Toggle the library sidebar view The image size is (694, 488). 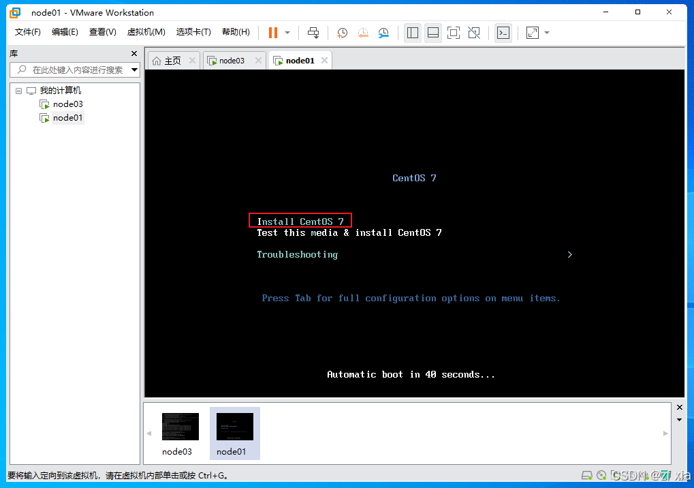(x=413, y=33)
